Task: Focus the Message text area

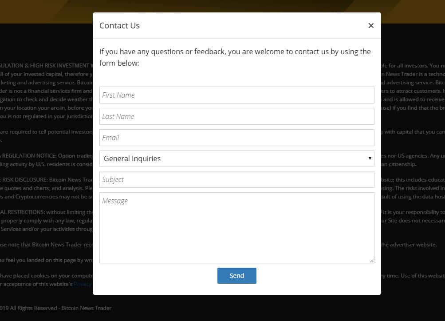Action: 236,227
